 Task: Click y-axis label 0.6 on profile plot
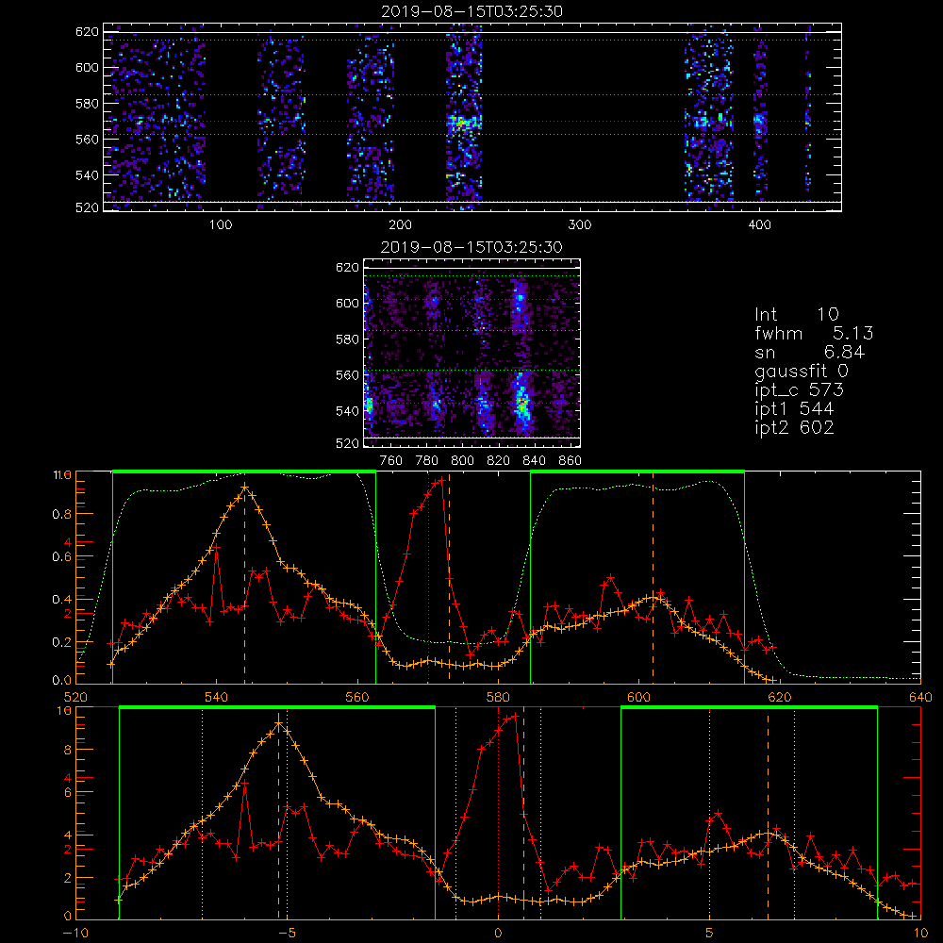[x=62, y=557]
